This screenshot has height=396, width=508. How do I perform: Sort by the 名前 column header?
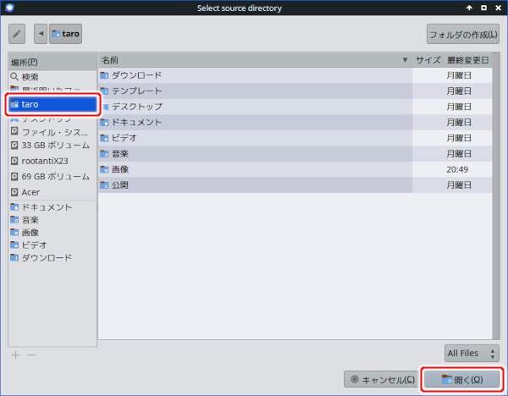[x=255, y=60]
